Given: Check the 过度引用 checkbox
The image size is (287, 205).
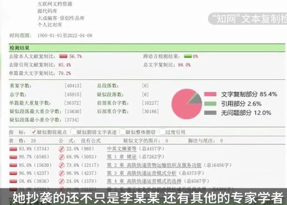Looking at the screenshot, I should pos(162,132).
